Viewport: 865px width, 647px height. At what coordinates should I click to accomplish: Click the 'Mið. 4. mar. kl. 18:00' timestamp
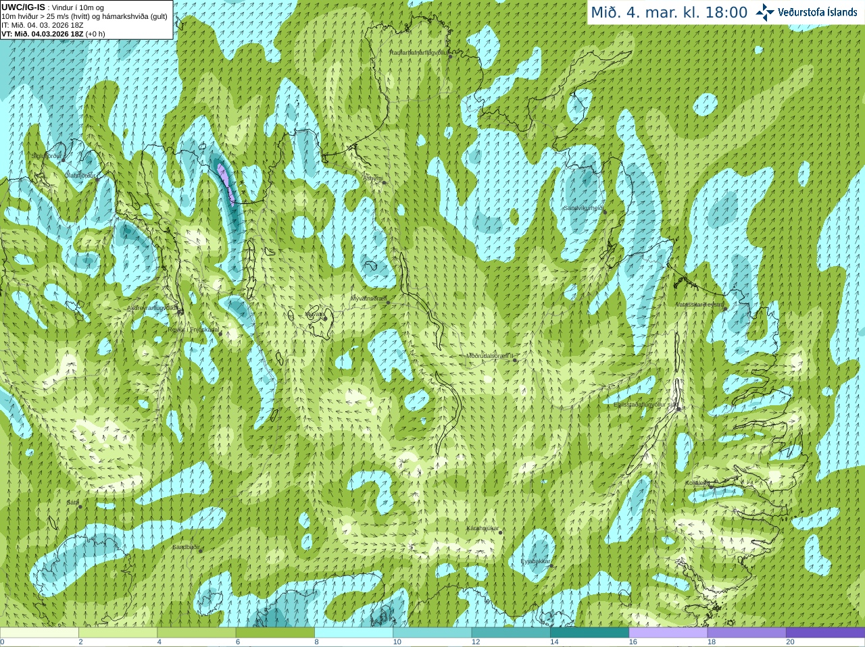click(669, 12)
